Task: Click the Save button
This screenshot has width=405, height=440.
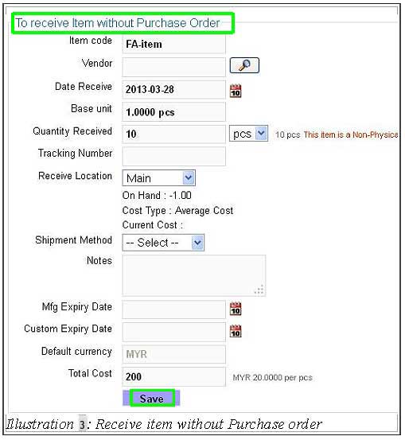Action: [151, 398]
